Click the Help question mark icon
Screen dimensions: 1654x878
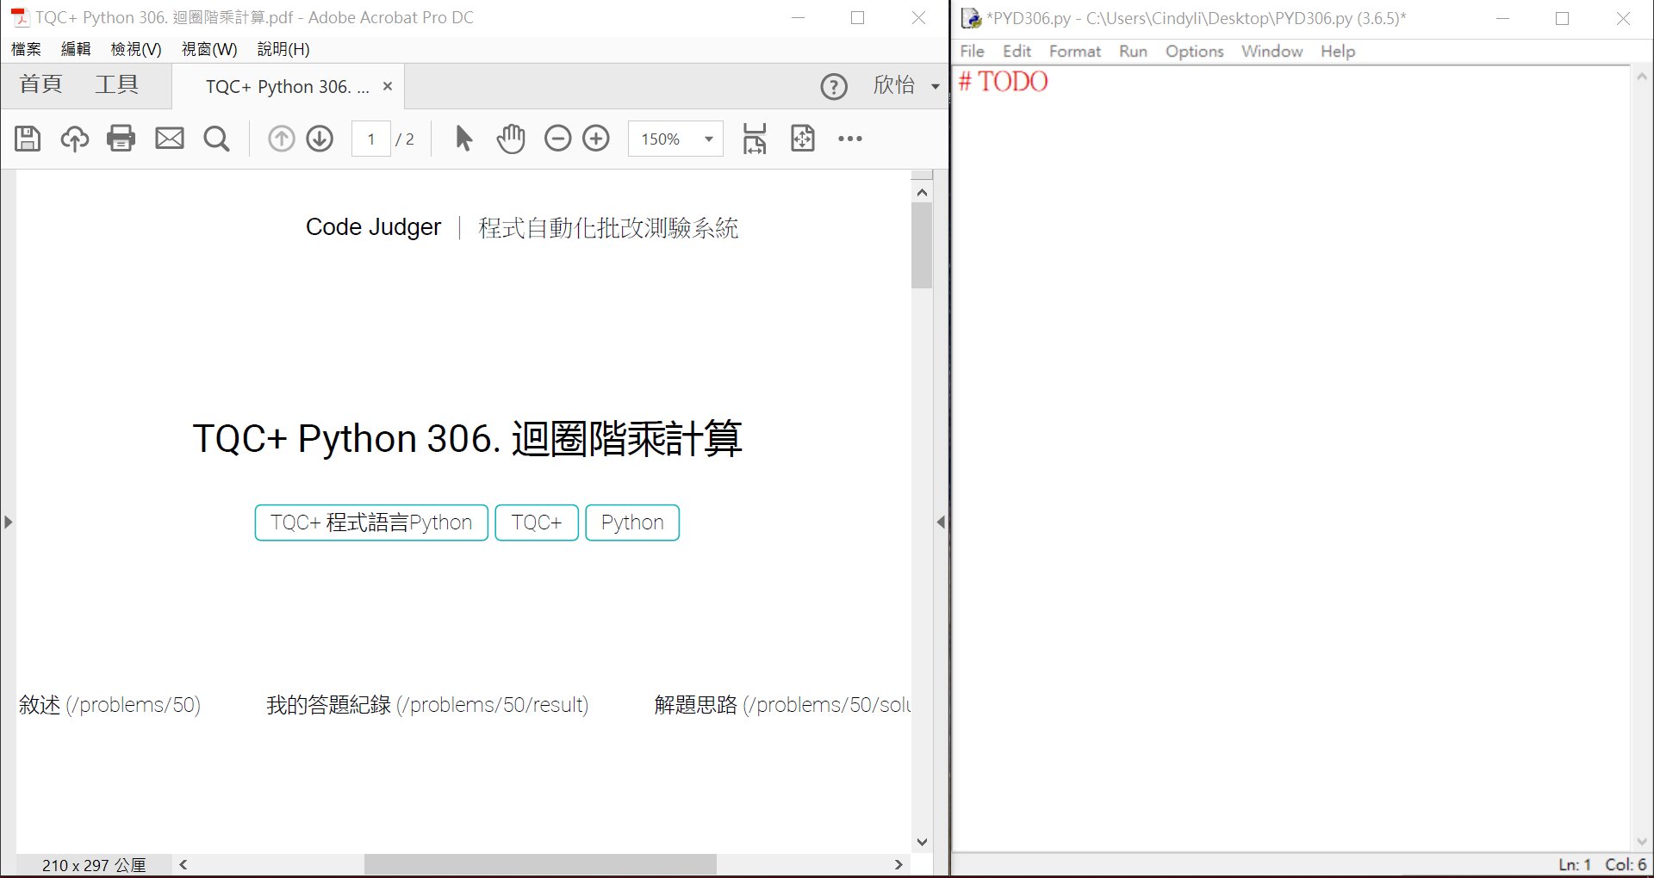point(834,86)
